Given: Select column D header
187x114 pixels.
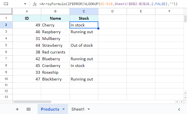Looking at the screenshot, I should tap(112, 12).
